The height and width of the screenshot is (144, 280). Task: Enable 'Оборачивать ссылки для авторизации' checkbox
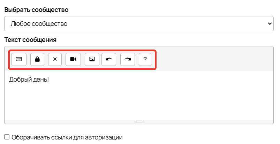tap(7, 137)
